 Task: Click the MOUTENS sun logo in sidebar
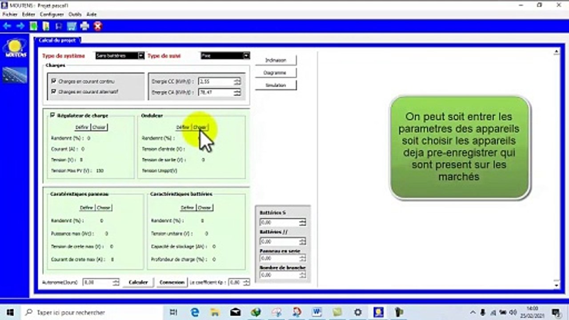[x=15, y=48]
